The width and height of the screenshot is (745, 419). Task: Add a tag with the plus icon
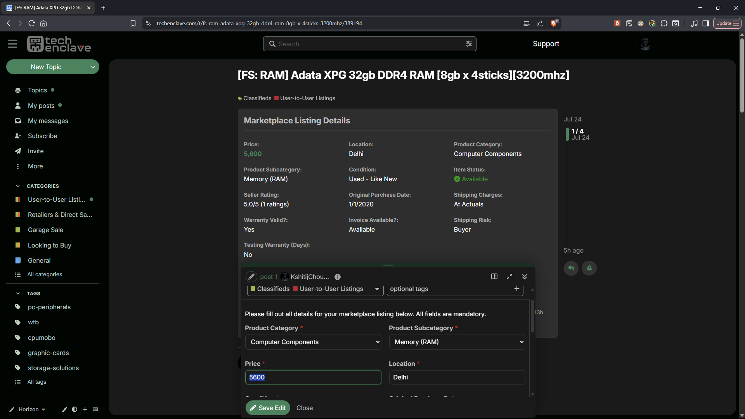(x=516, y=289)
